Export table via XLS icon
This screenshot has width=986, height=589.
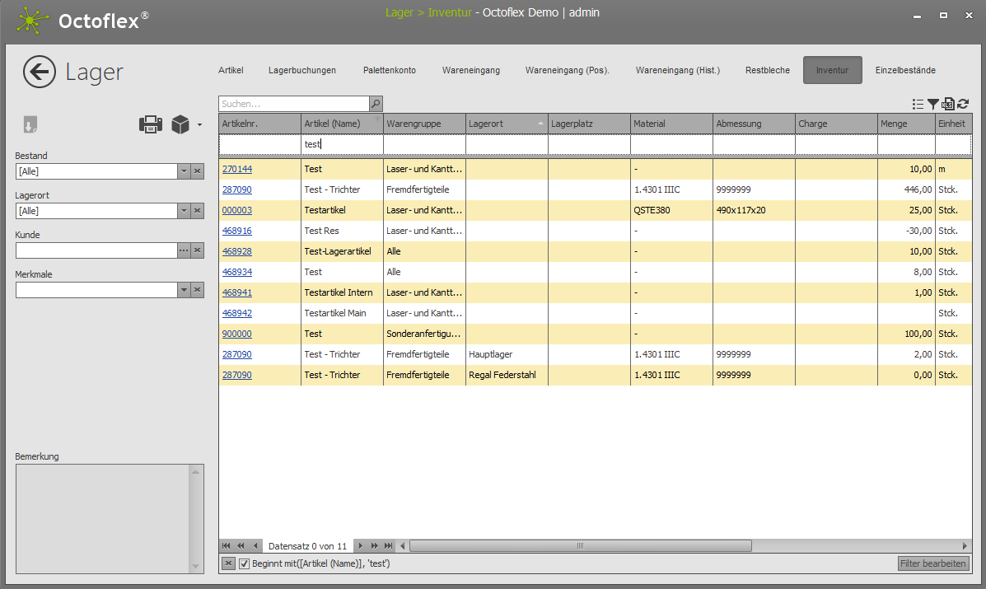click(948, 104)
